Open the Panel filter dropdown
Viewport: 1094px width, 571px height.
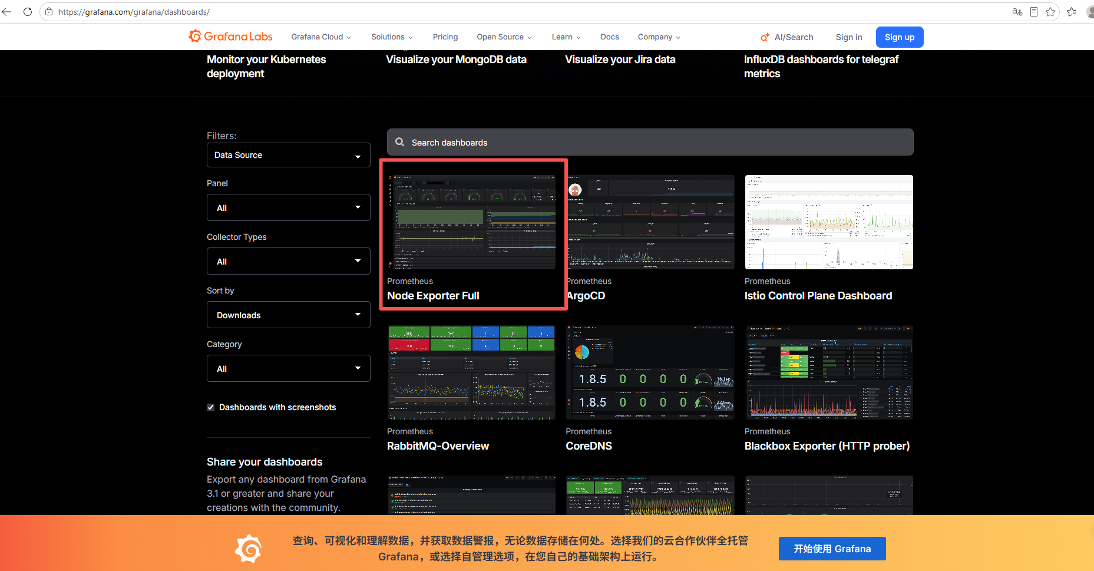click(x=289, y=207)
